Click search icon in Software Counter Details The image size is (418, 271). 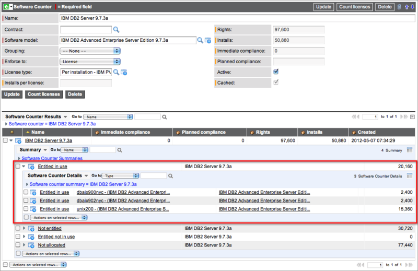pyautogui.click(x=171, y=176)
